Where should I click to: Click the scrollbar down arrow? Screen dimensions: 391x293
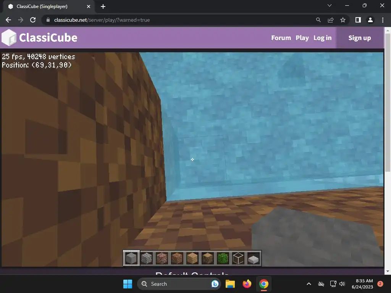(388, 271)
